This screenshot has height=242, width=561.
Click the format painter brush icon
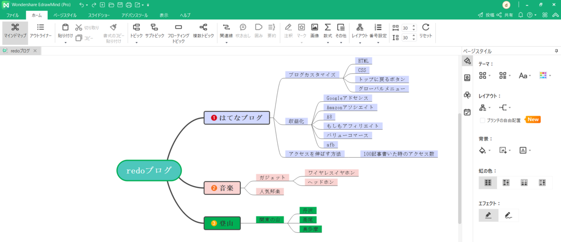click(x=114, y=28)
